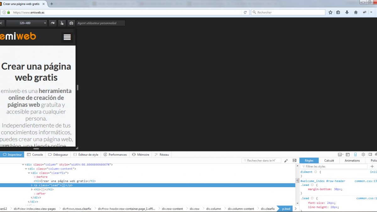Click div#view-index.view.view-pages breadcrumb
377x212 pixels.
point(35,209)
